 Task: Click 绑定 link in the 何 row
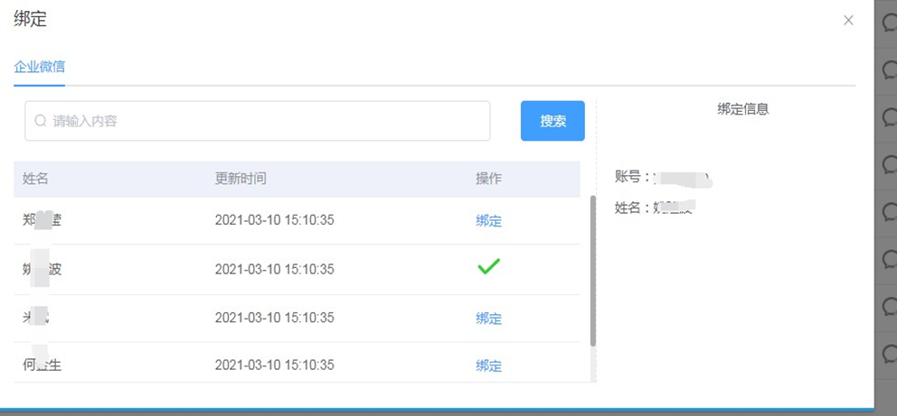pyautogui.click(x=488, y=365)
